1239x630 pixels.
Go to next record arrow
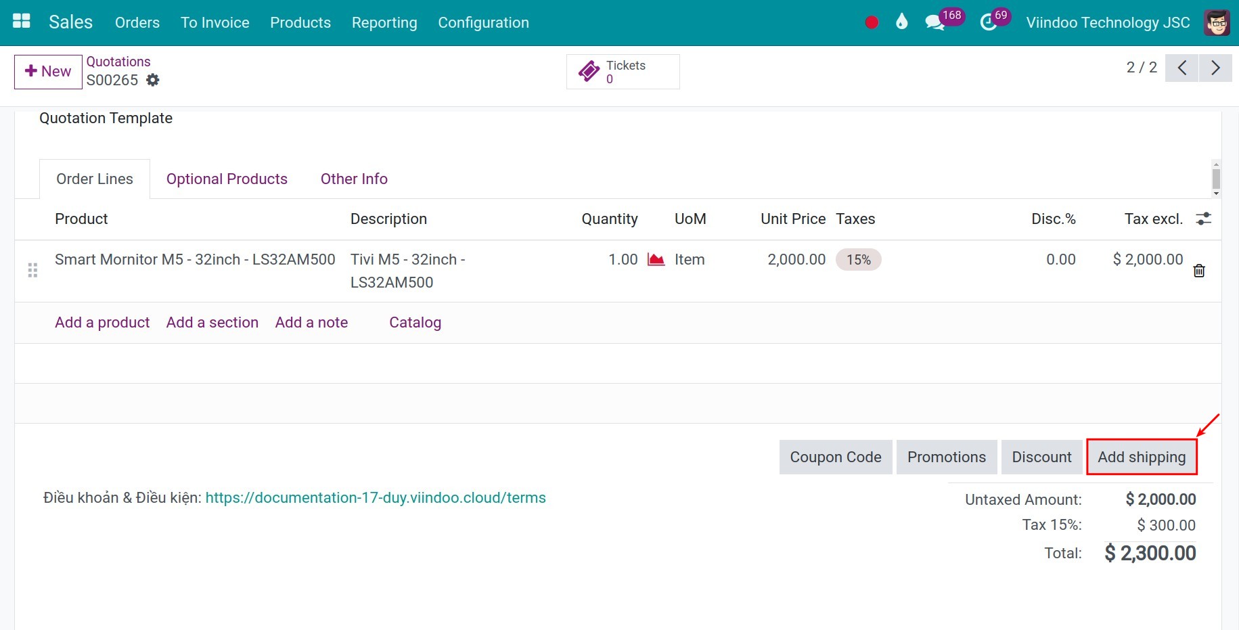point(1215,68)
